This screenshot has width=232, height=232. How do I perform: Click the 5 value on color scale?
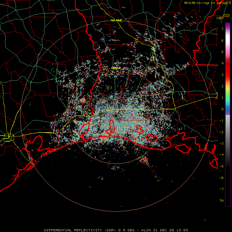click(222, 52)
